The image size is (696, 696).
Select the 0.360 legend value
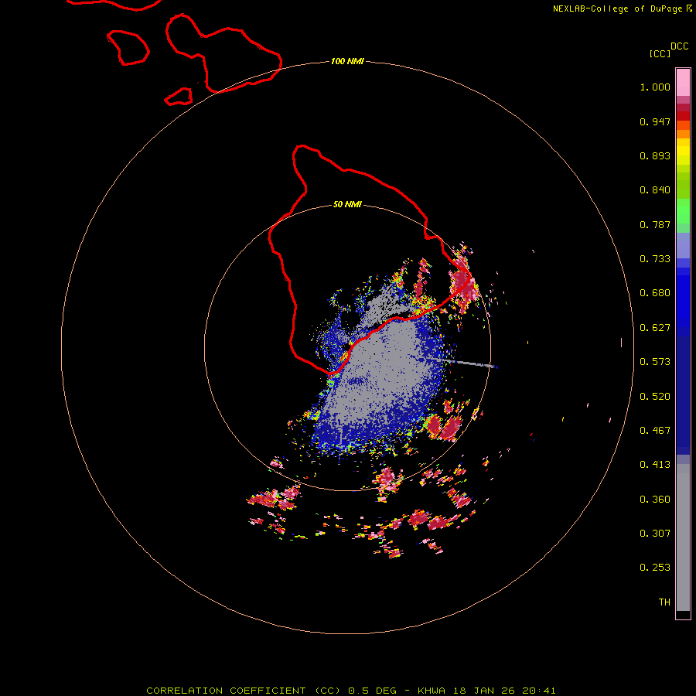[655, 500]
